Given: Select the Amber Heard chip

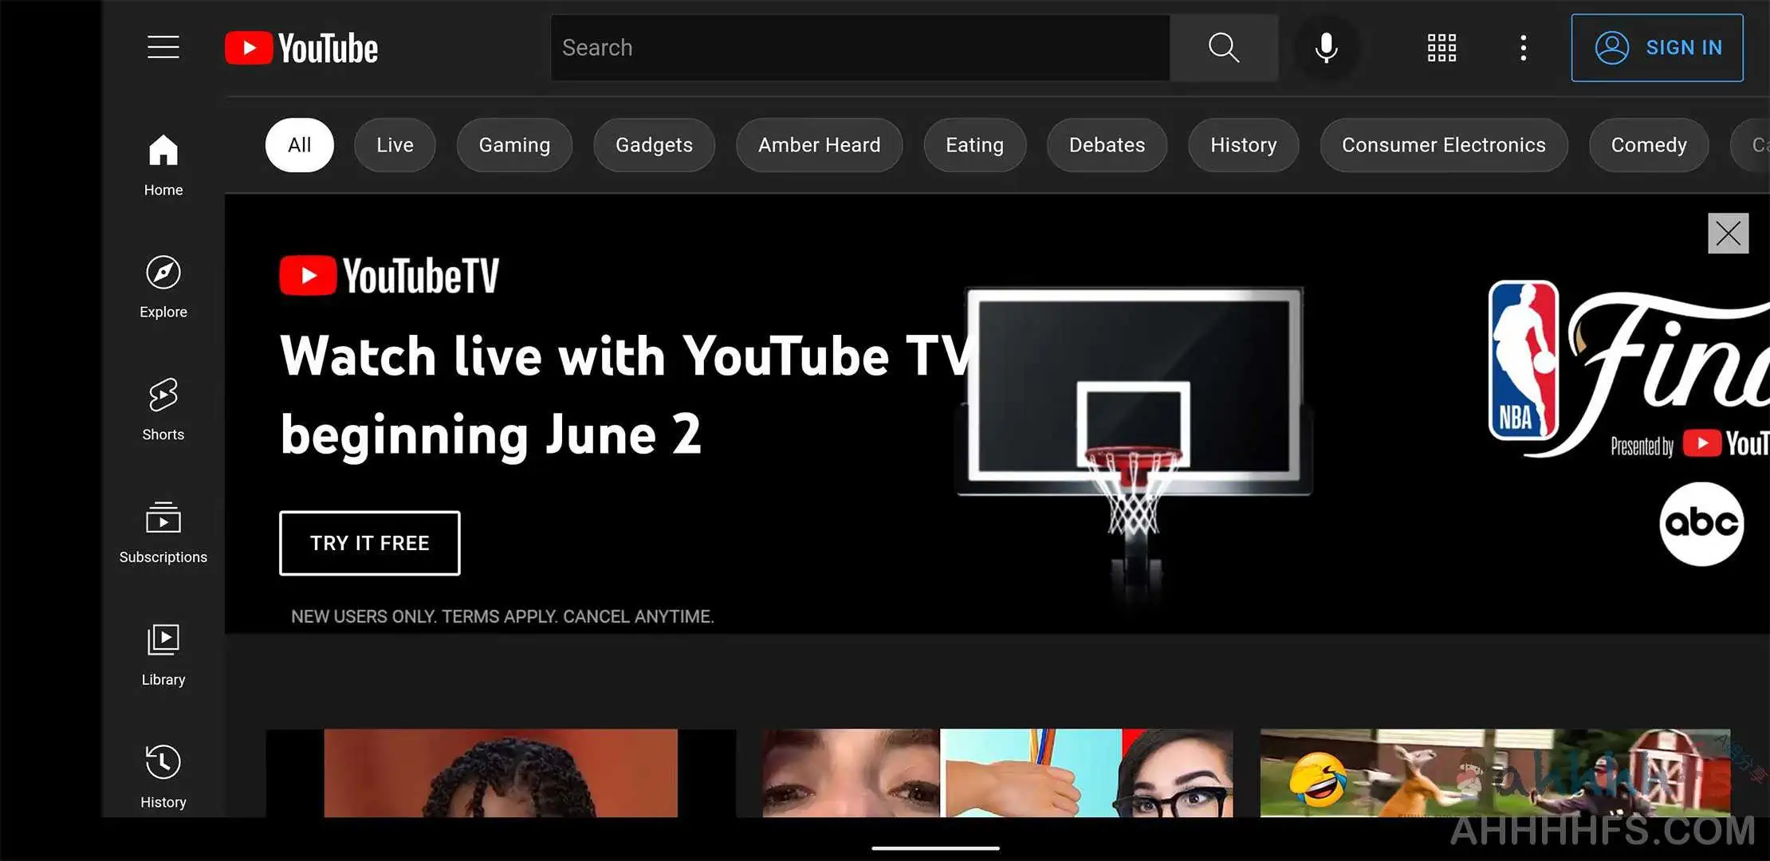Looking at the screenshot, I should tap(819, 145).
